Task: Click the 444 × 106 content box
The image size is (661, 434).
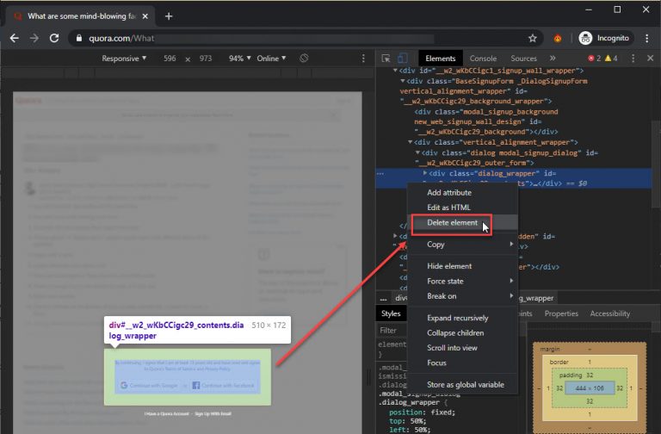Action: pyautogui.click(x=590, y=388)
